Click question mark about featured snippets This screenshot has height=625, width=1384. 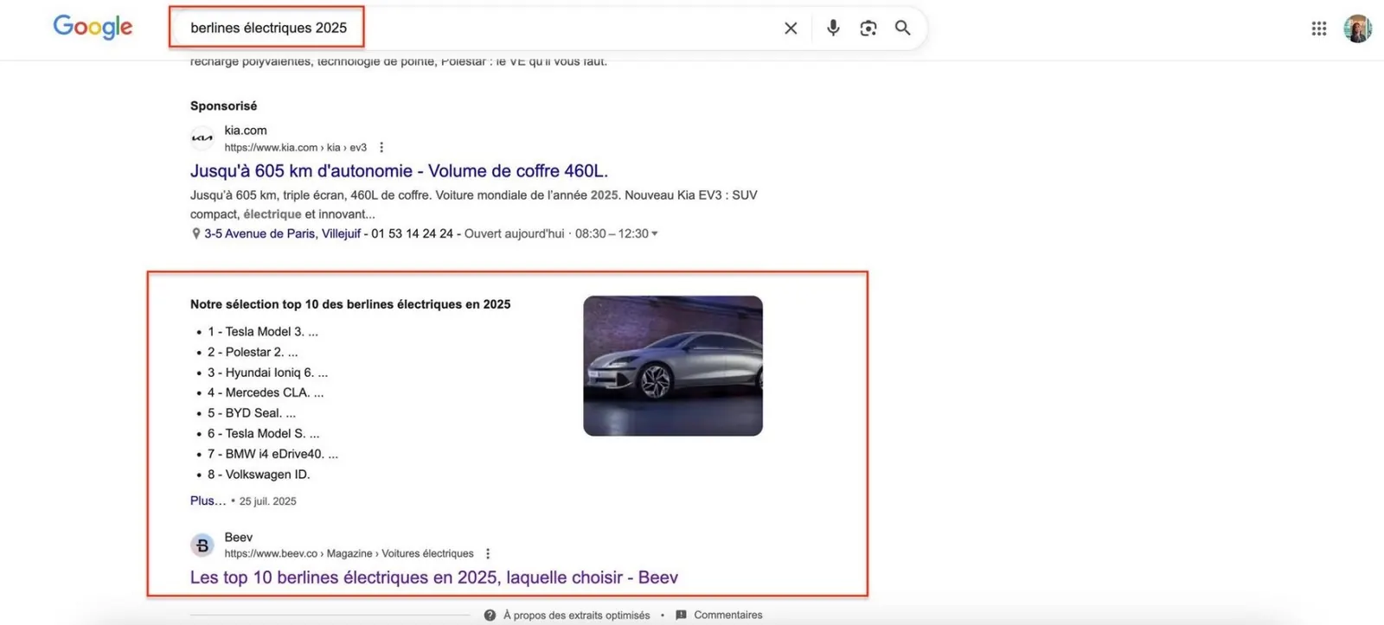(490, 615)
